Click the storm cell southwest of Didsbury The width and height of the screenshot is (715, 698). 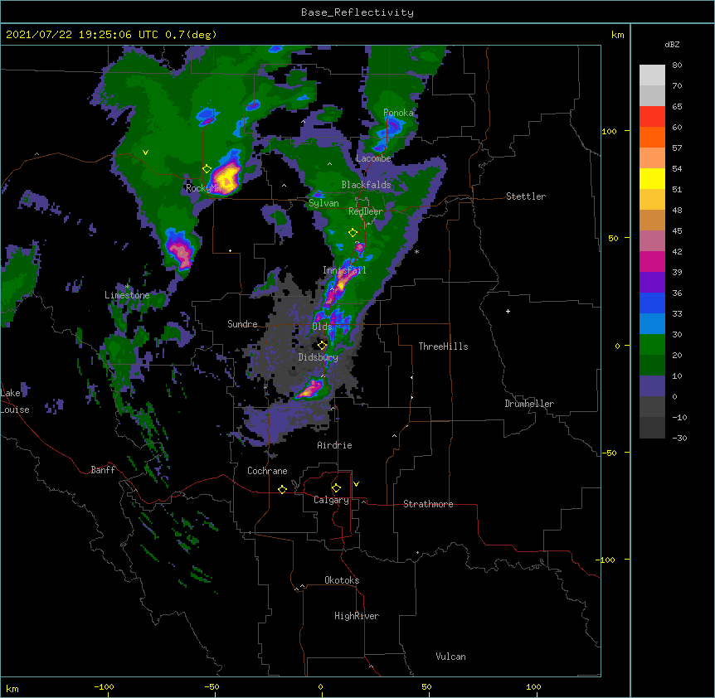coord(311,389)
